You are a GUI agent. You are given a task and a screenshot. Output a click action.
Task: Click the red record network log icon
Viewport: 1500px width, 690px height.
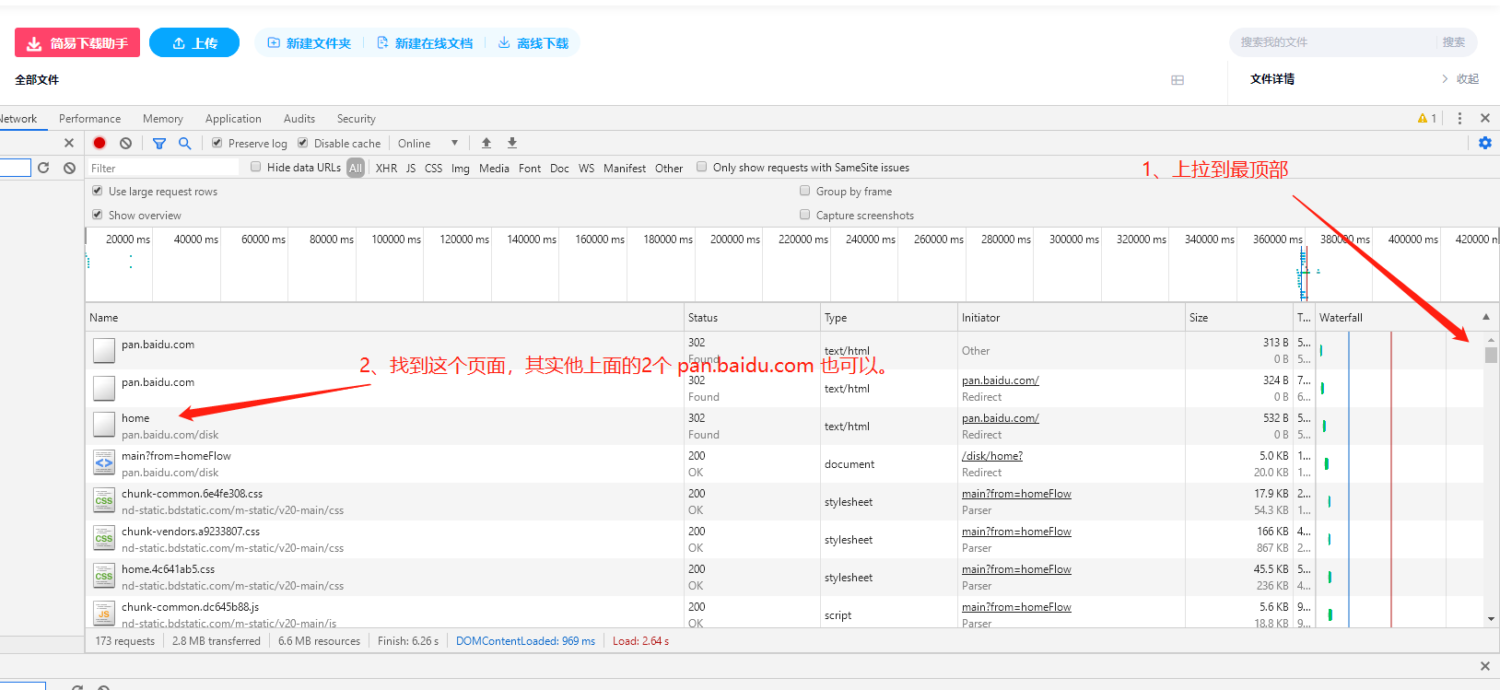tap(100, 143)
